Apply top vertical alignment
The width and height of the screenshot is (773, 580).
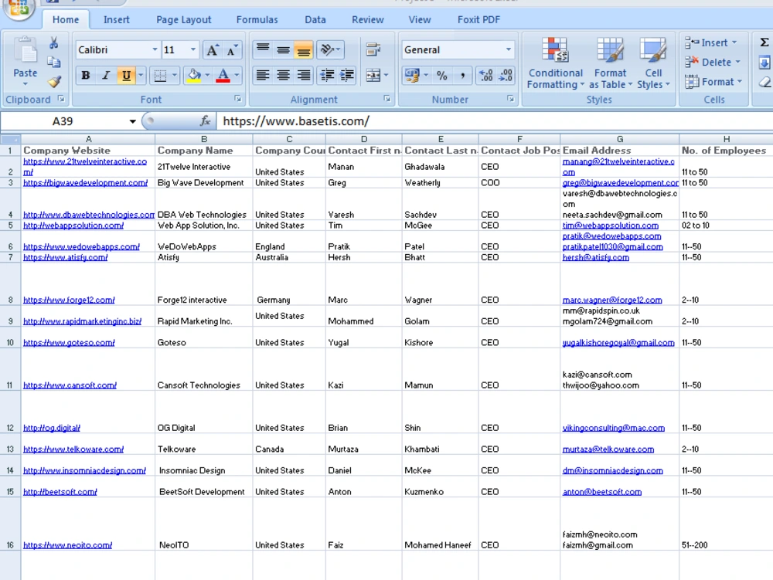click(x=263, y=49)
